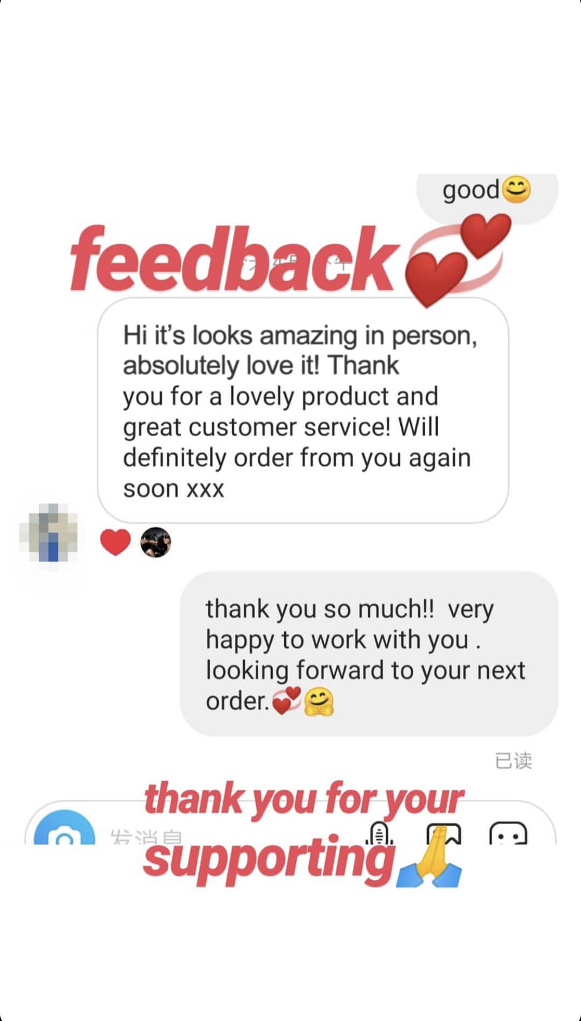Open the image gallery icon
This screenshot has width=581, height=1021.
pos(444,833)
